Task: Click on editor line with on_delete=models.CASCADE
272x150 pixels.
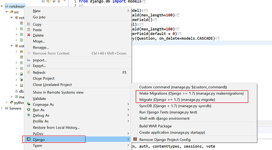Action: (x=175, y=38)
